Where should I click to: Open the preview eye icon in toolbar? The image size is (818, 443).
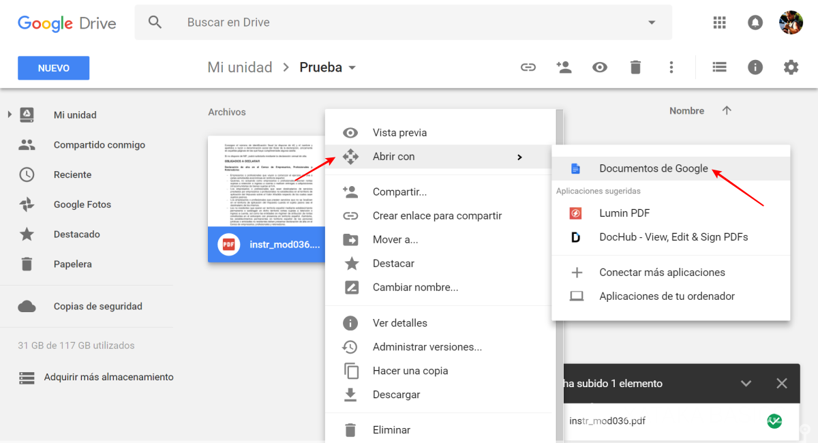click(x=600, y=67)
